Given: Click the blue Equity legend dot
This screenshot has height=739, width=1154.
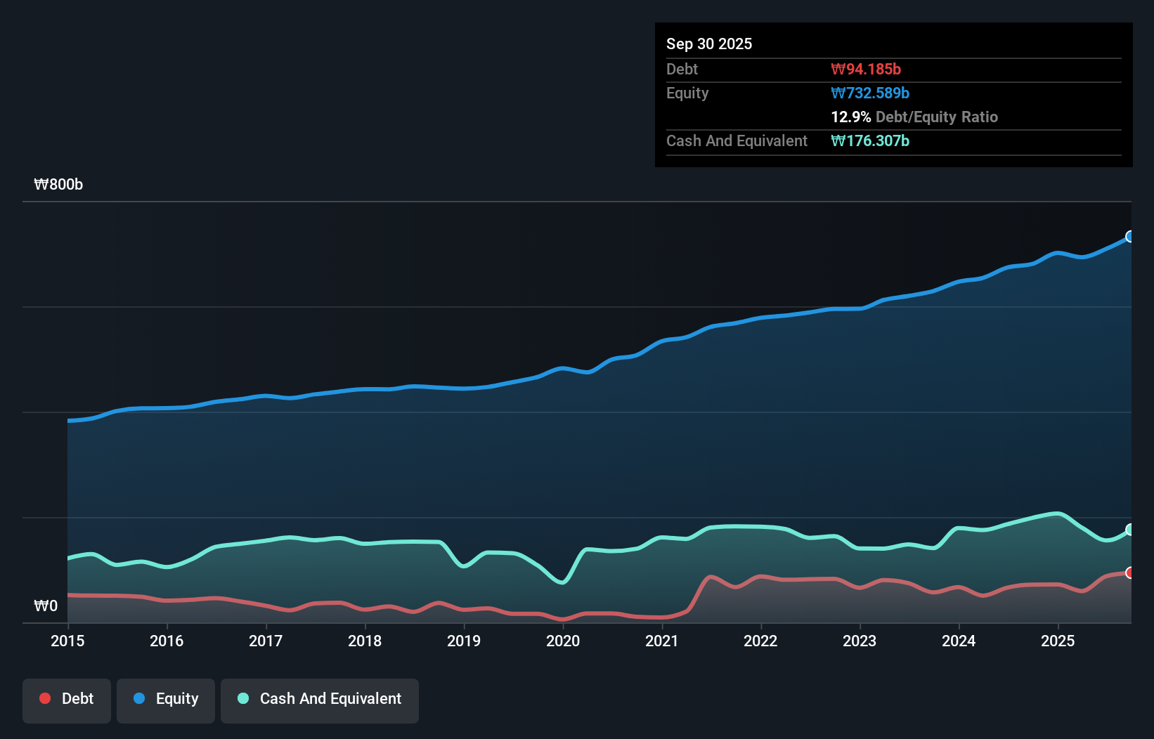Looking at the screenshot, I should [139, 698].
